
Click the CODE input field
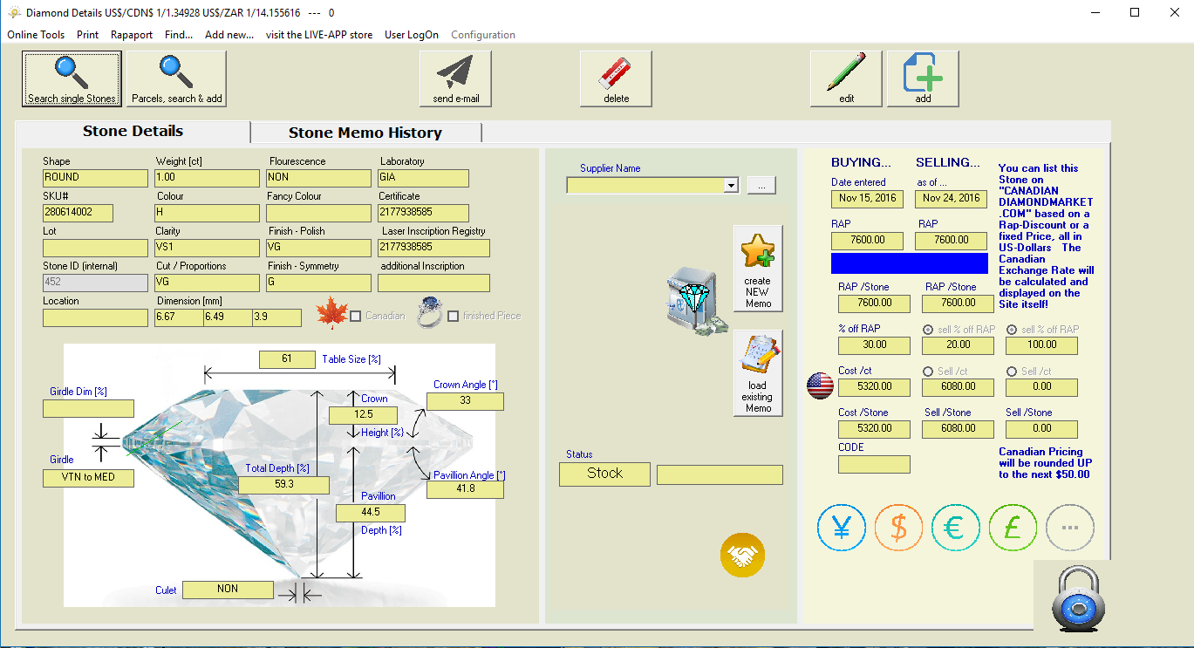click(874, 464)
